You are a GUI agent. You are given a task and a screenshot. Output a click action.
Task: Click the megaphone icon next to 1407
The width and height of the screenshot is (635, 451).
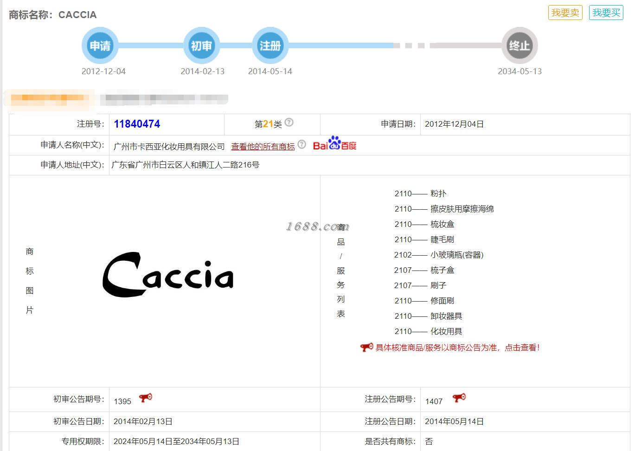(459, 398)
